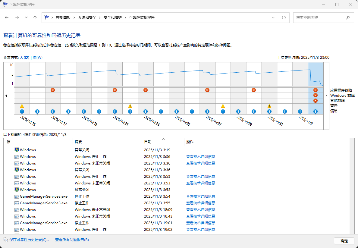Go up one level with up arrow
This screenshot has width=358, height=248.
(35, 17)
